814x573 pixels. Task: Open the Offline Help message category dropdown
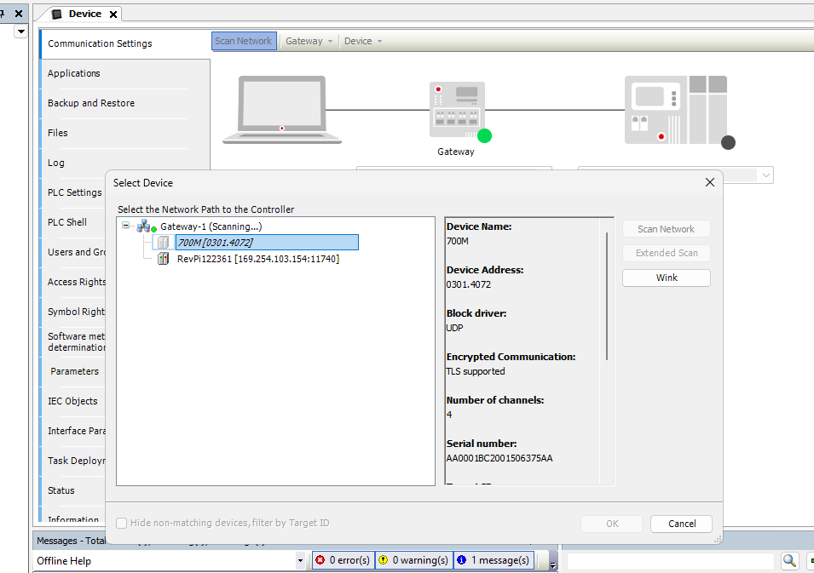[299, 560]
